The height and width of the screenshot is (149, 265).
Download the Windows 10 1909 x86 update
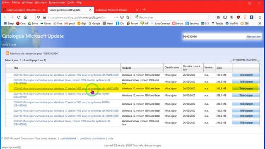click(246, 75)
